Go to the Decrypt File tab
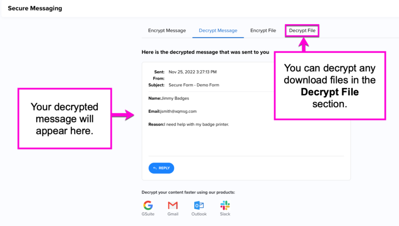Screen dimensions: 399x226 (302, 30)
